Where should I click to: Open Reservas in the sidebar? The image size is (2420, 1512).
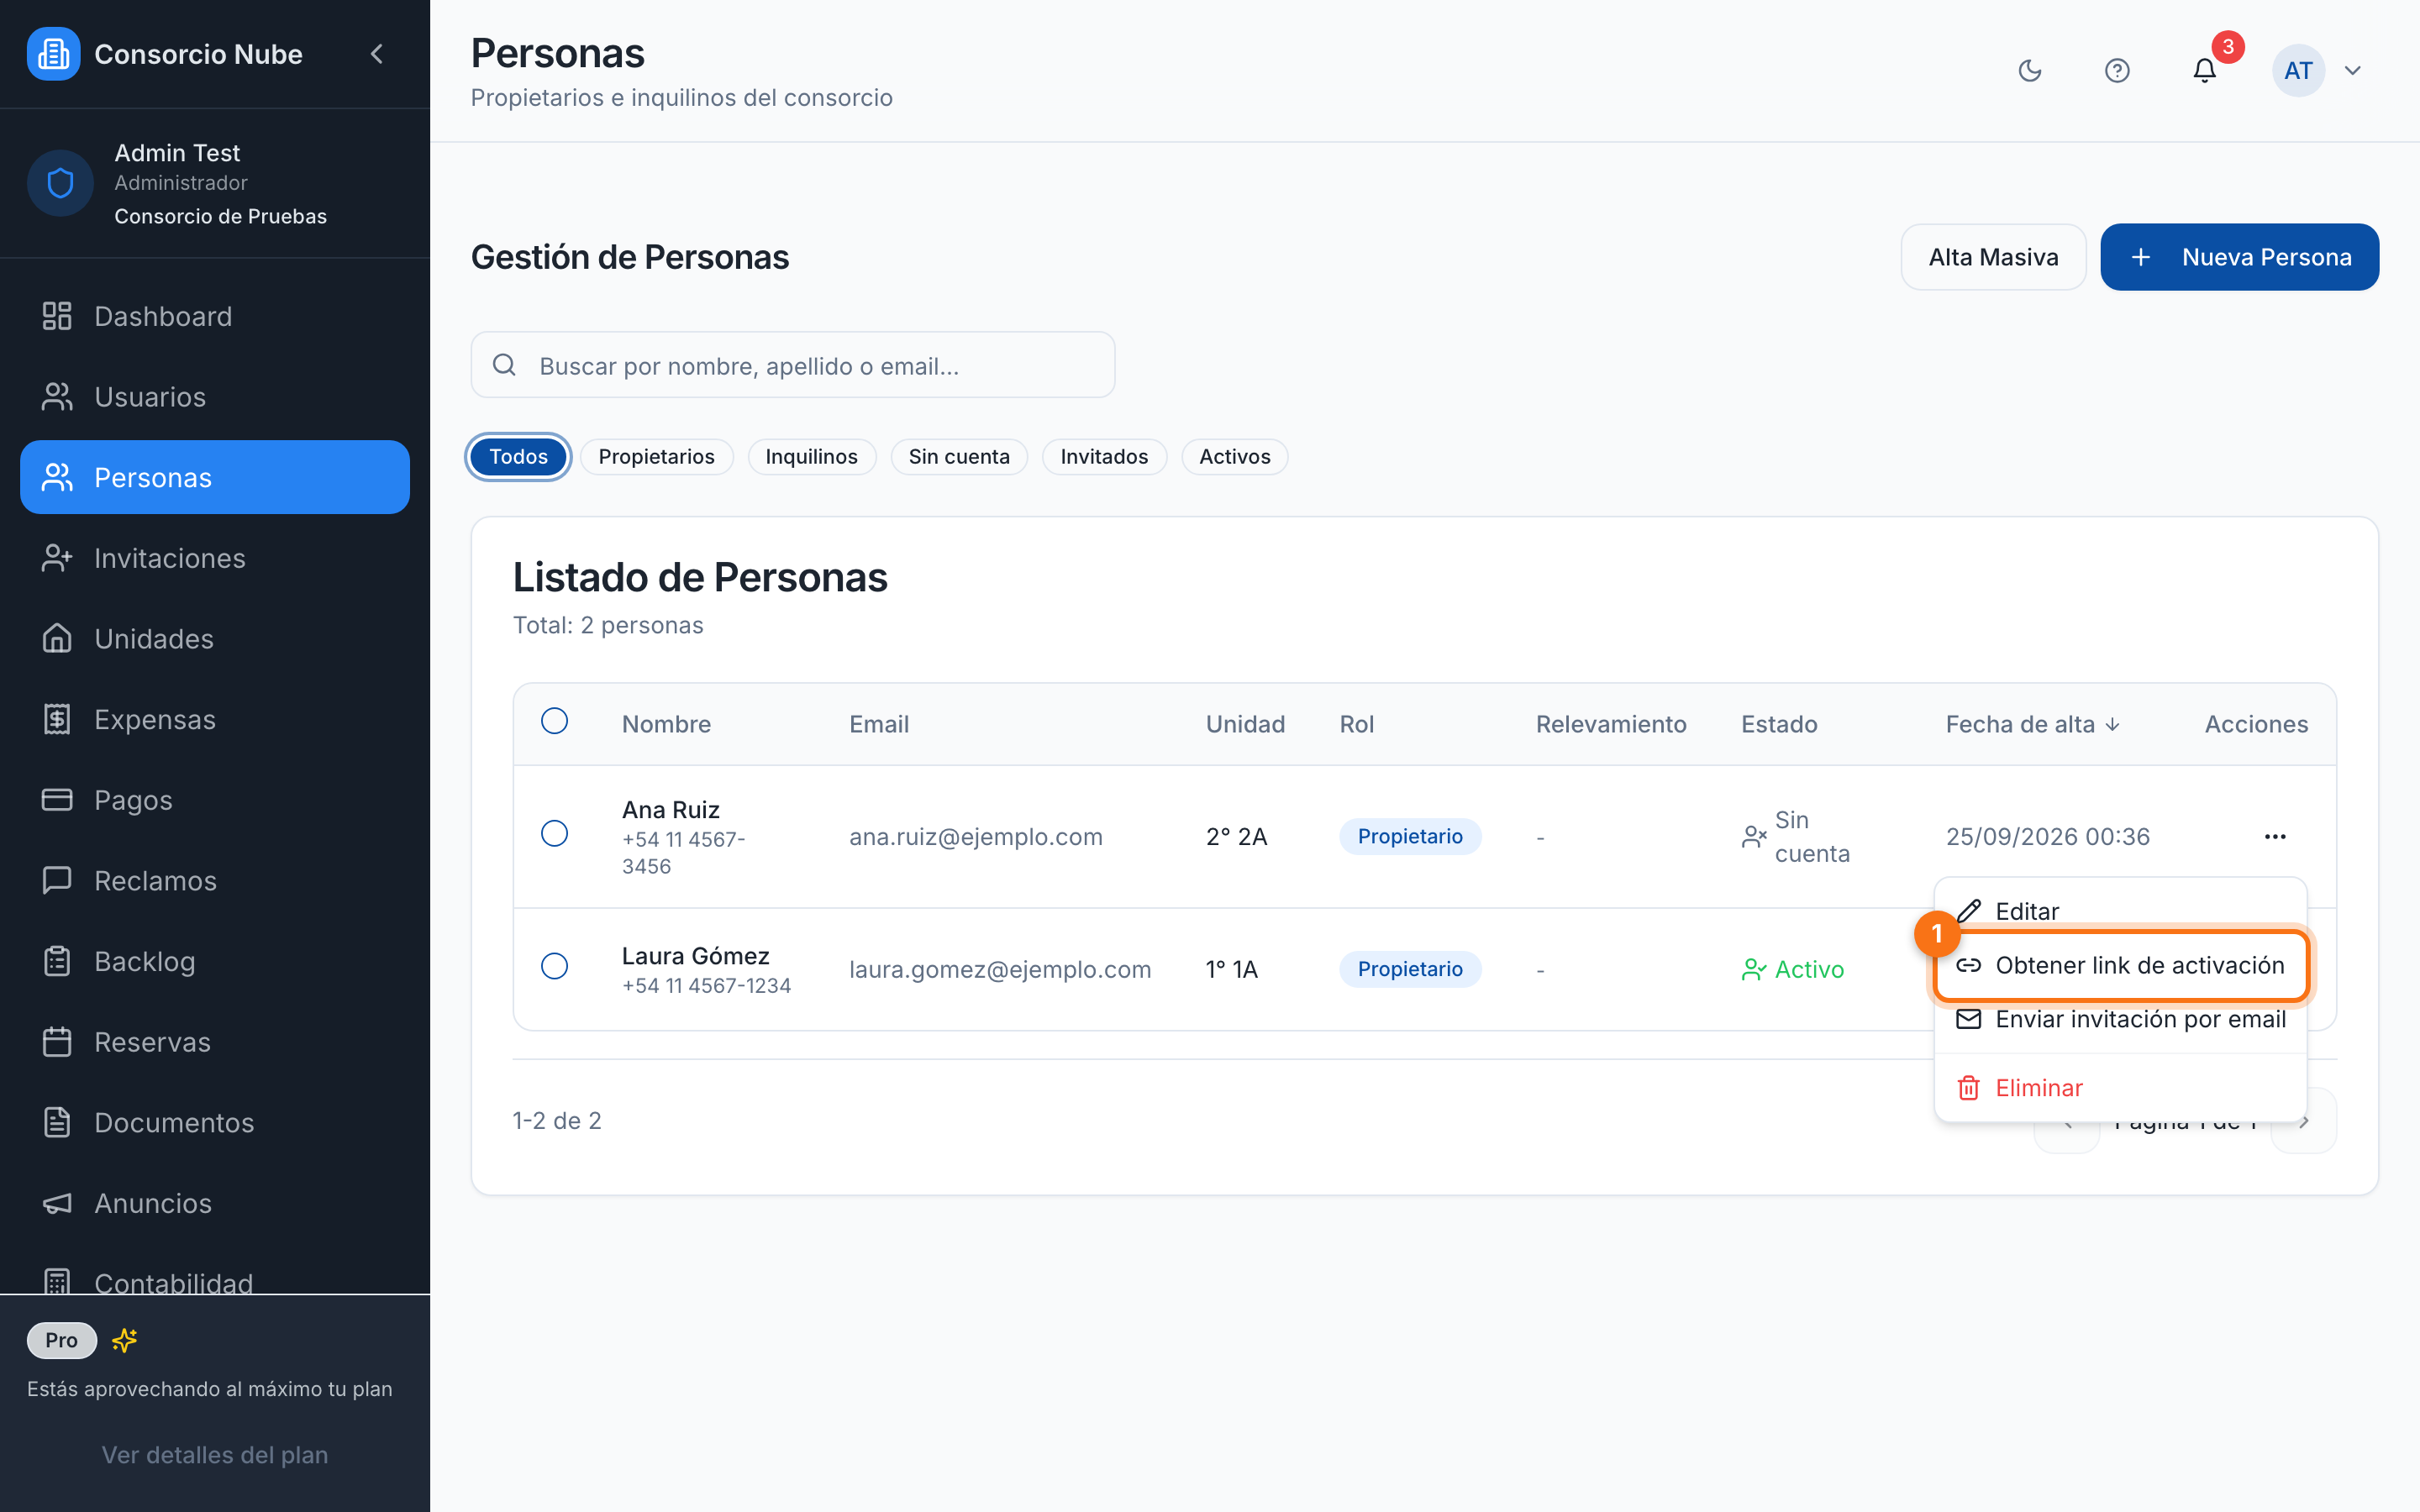click(215, 1042)
